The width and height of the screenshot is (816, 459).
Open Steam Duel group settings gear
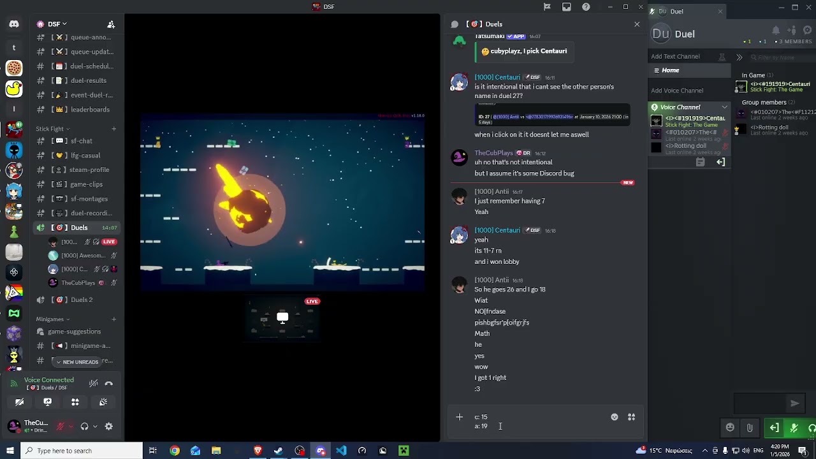click(x=806, y=31)
